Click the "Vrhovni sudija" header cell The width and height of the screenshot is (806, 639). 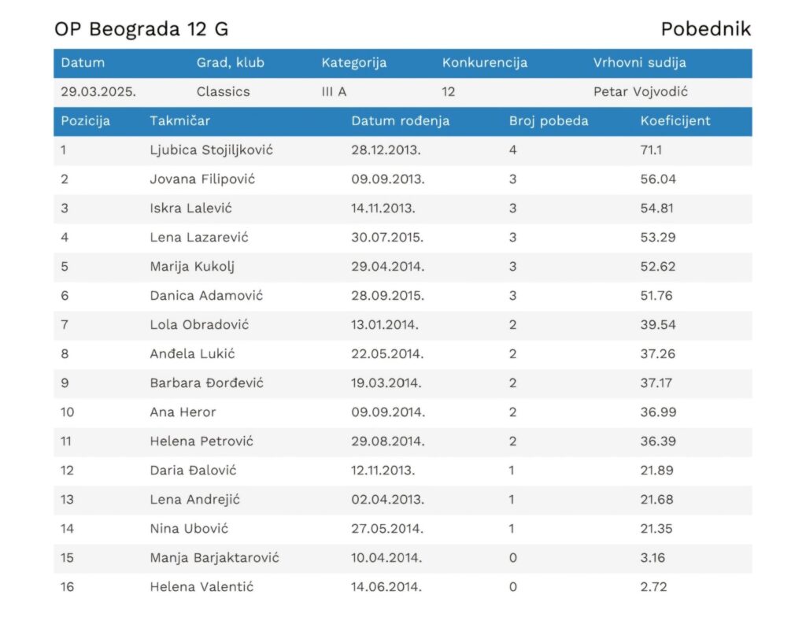(639, 63)
